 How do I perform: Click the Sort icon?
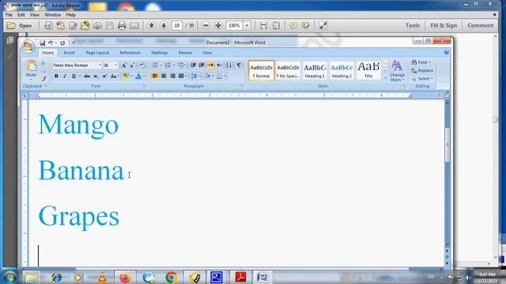(228, 65)
